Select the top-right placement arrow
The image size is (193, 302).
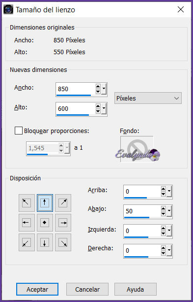pyautogui.click(x=63, y=203)
